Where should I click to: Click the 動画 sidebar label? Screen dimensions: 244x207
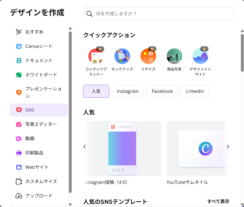click(x=30, y=139)
